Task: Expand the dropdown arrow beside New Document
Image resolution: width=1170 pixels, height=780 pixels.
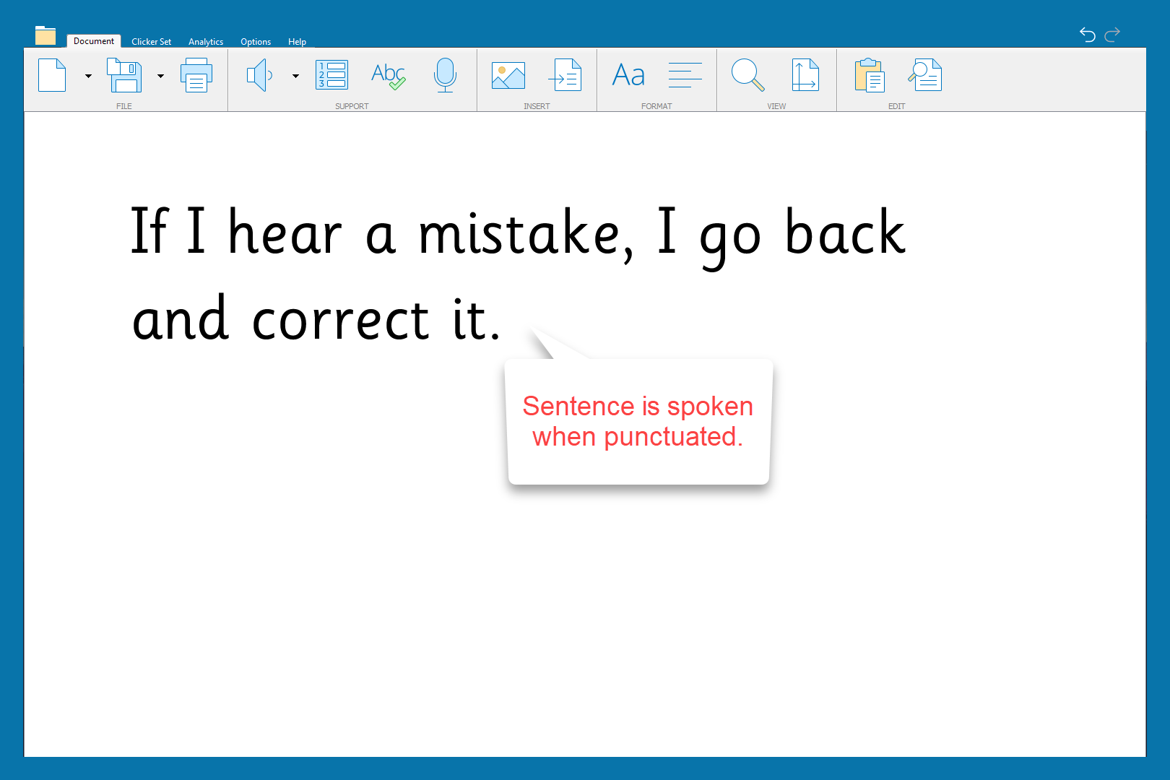Action: click(88, 76)
